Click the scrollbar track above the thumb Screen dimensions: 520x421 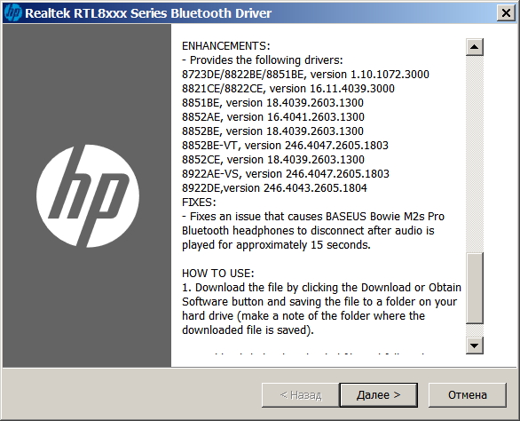point(474,154)
